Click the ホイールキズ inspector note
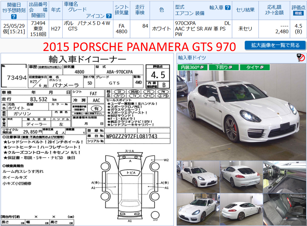307x226 pixels. (15, 177)
